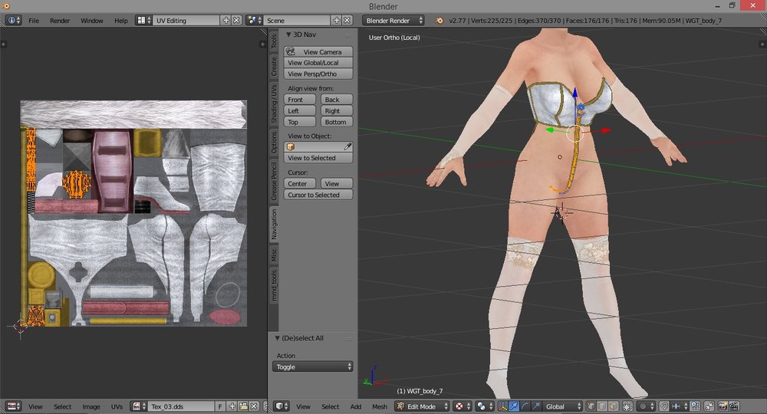This screenshot has height=414, width=767.
Task: Click the eyedropper in View to Object
Action: [347, 146]
